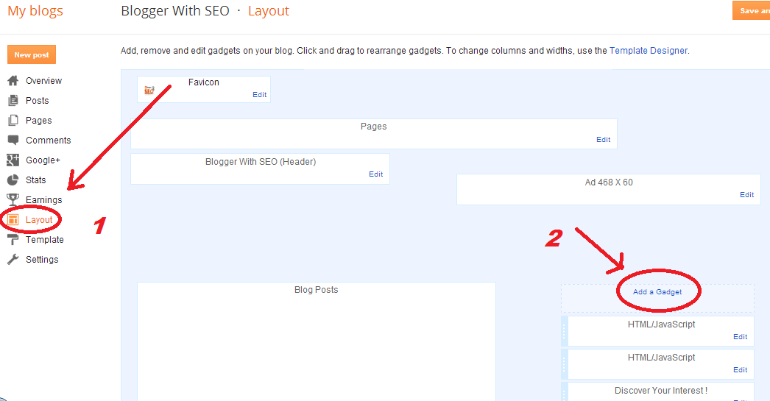Open the My blogs link
The image size is (770, 401).
pos(35,11)
